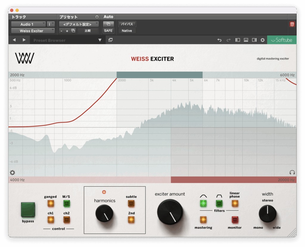Click the プリセット section header
Screen dimensions: 305x247
point(68,17)
